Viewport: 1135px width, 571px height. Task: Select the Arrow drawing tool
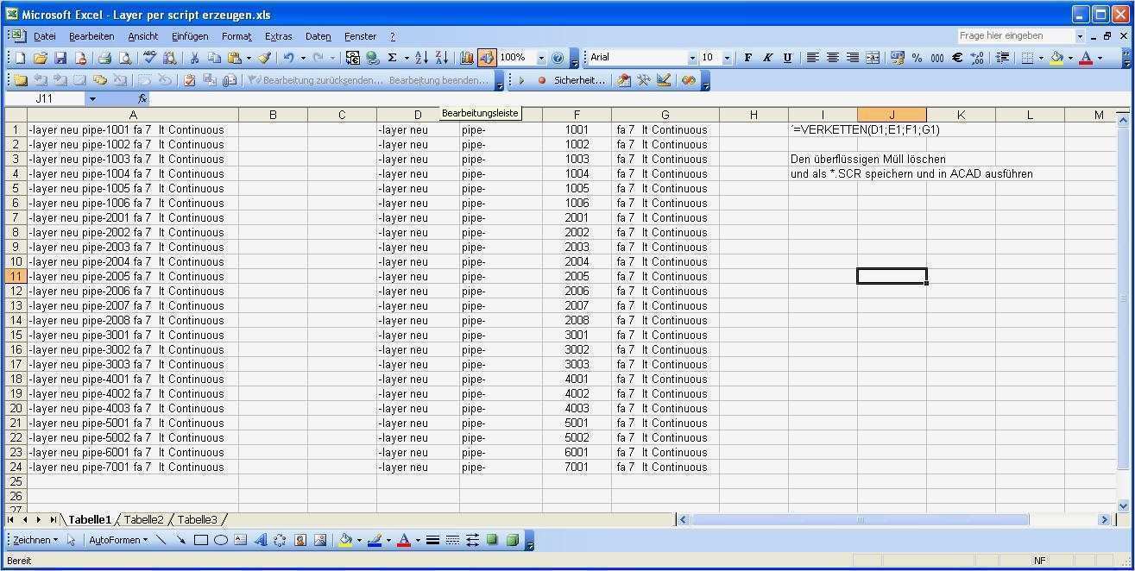pyautogui.click(x=181, y=540)
